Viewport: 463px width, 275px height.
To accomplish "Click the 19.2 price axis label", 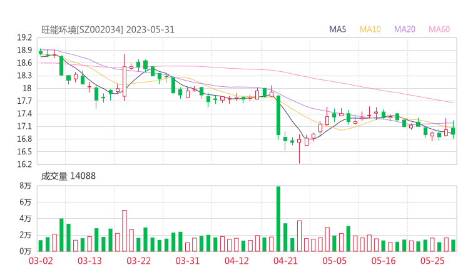I will click(x=24, y=37).
